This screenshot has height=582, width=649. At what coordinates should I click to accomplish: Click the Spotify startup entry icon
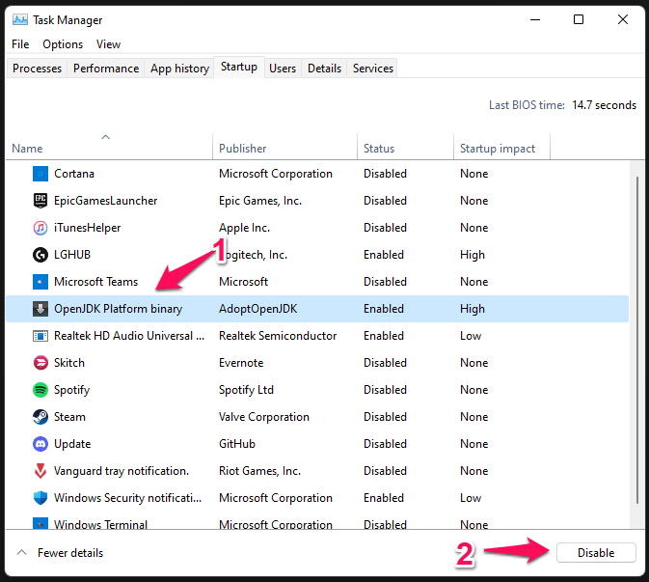41,390
